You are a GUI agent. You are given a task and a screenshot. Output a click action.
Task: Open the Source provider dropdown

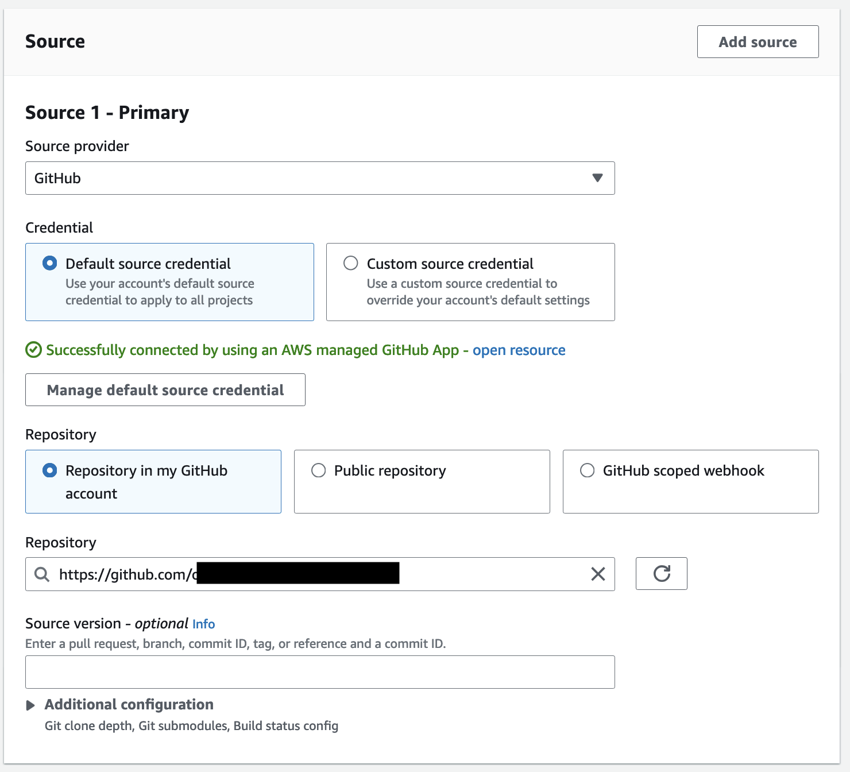point(310,178)
